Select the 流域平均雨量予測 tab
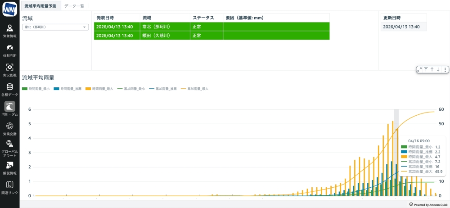The image size is (450, 208). [40, 5]
